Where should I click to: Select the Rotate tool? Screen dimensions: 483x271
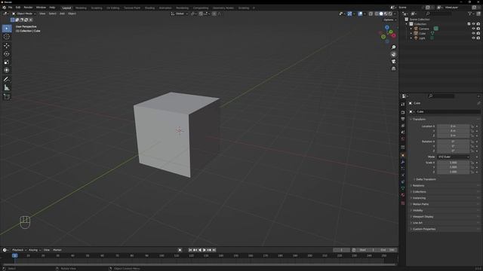point(7,53)
